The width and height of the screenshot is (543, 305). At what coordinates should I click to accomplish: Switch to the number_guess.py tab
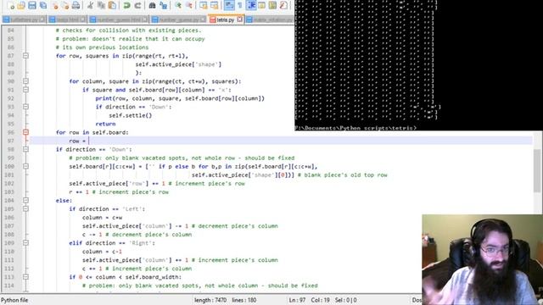pyautogui.click(x=179, y=19)
